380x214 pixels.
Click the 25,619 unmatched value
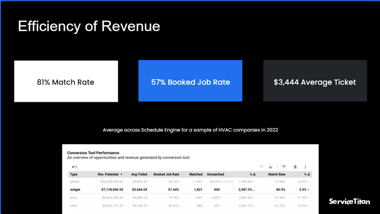[x=215, y=182]
